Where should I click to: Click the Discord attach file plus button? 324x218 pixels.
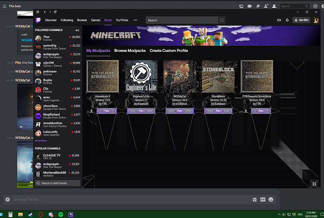(x=8, y=199)
